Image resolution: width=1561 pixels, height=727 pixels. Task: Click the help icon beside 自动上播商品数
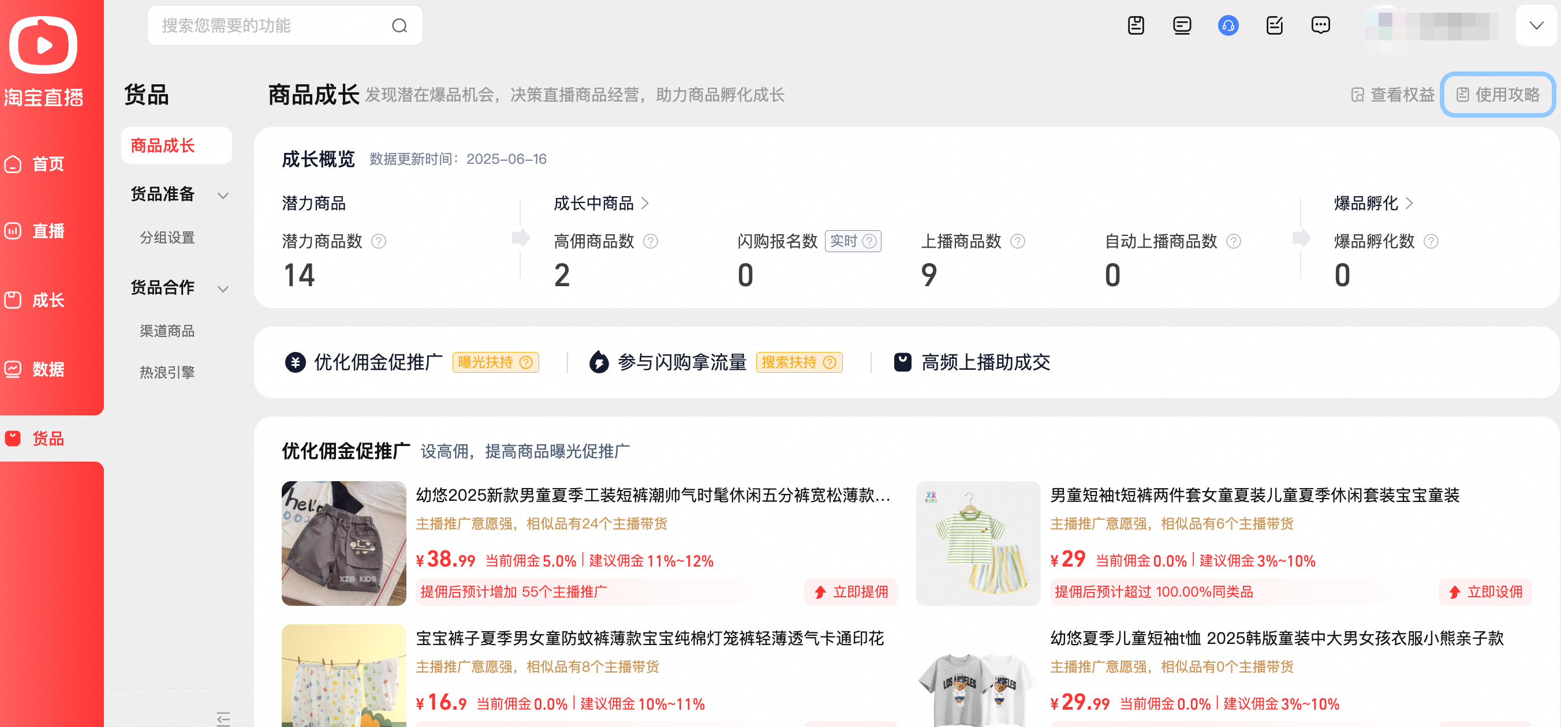click(1234, 242)
